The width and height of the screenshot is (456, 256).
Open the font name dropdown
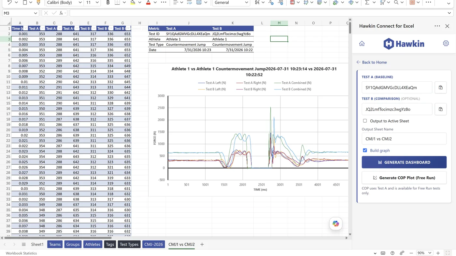[80, 2]
